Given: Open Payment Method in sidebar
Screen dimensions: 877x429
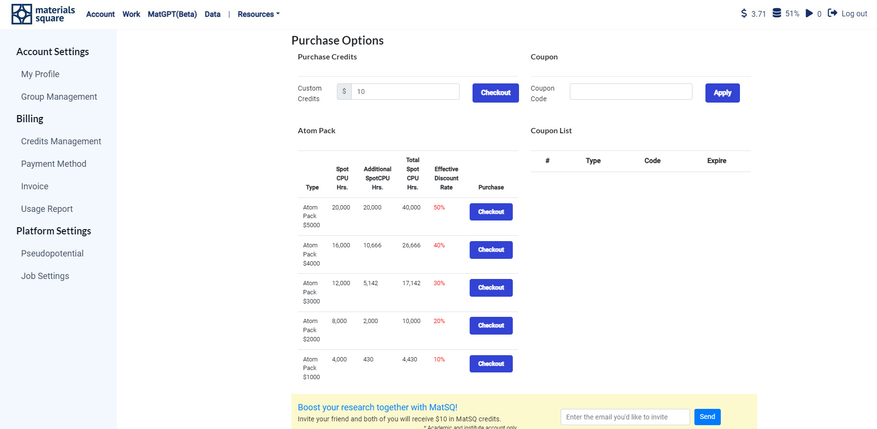Looking at the screenshot, I should (54, 164).
